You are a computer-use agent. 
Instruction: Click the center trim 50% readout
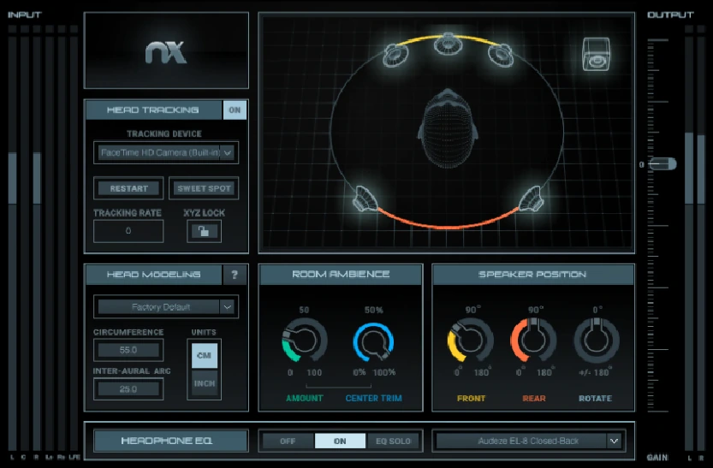click(x=374, y=310)
